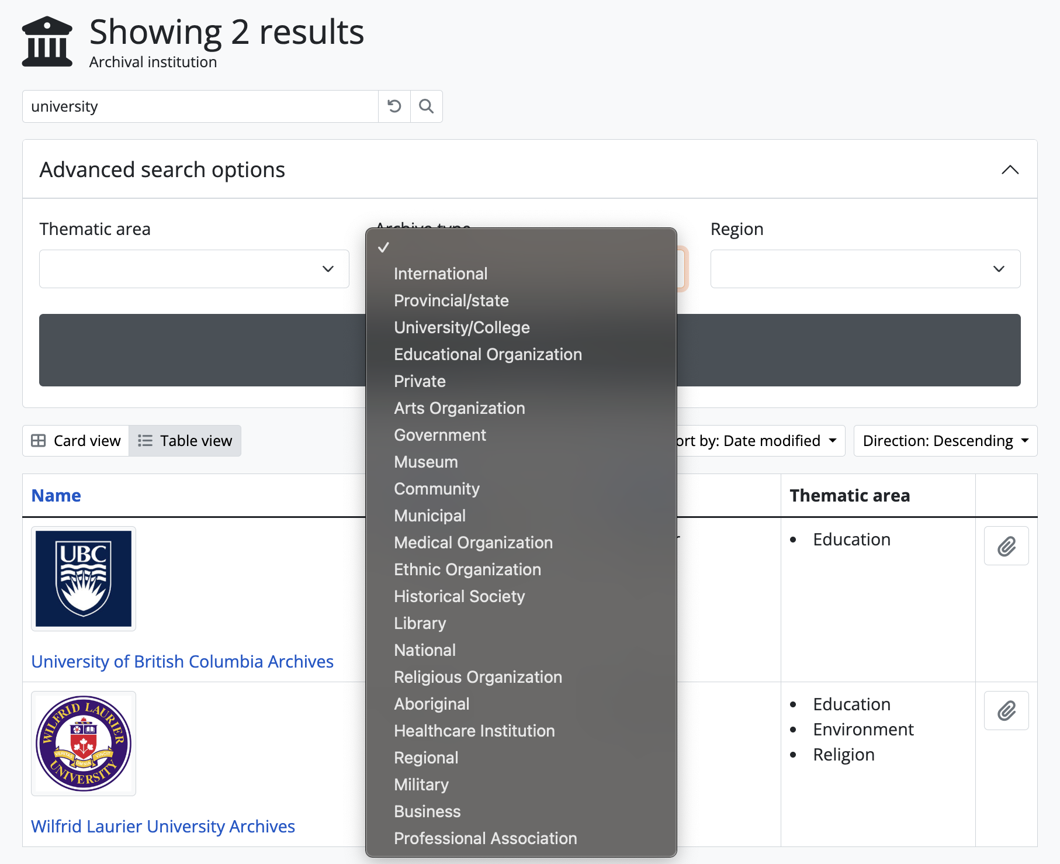Choose Museum in the archive type list

point(426,462)
